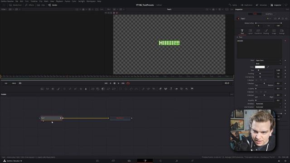Open the Spline editor panel
Viewport: 290px width, 163px height.
coord(233,5)
